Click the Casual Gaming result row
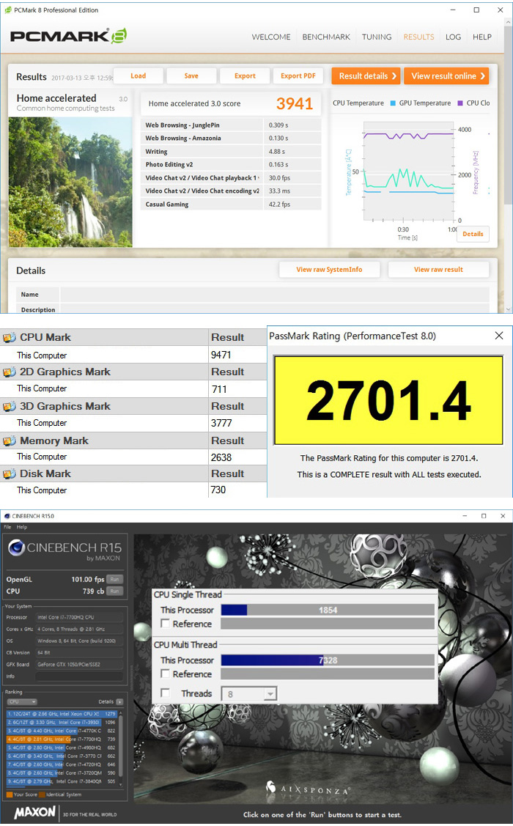This screenshot has width=513, height=826. (x=231, y=204)
